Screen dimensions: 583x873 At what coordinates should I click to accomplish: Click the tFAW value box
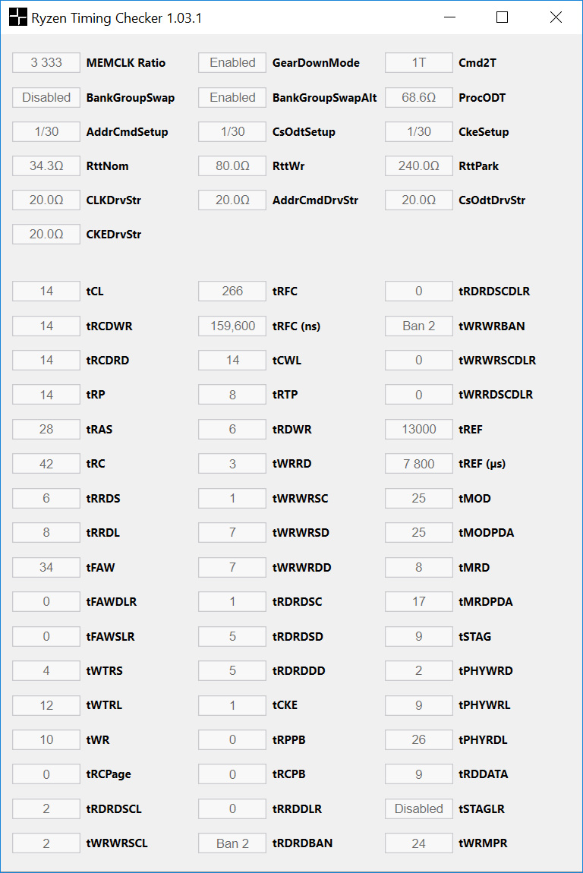46,567
